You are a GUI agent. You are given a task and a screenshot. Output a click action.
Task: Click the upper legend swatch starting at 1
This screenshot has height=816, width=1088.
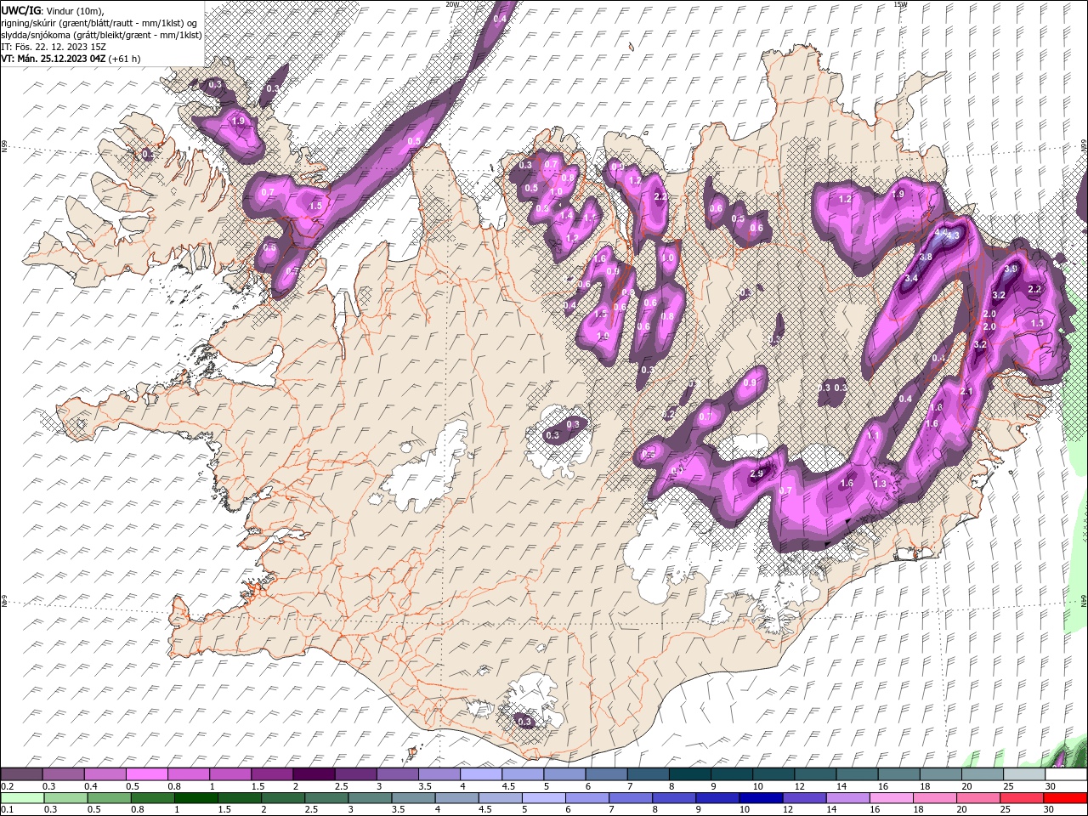231,774
